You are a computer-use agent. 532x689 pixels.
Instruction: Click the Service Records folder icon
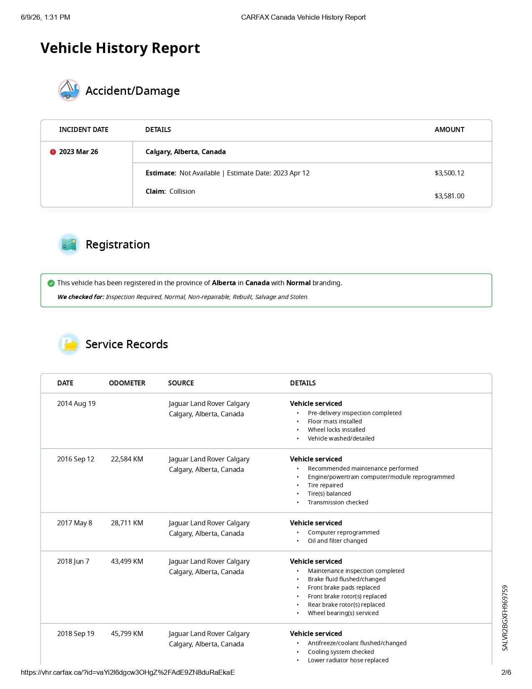pos(69,344)
